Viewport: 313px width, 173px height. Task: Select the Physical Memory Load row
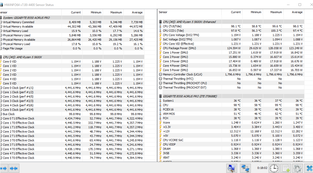tap(72, 44)
